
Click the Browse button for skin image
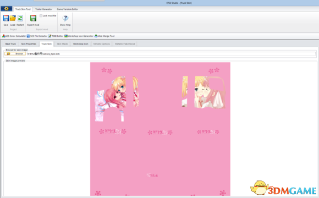(x=15, y=54)
